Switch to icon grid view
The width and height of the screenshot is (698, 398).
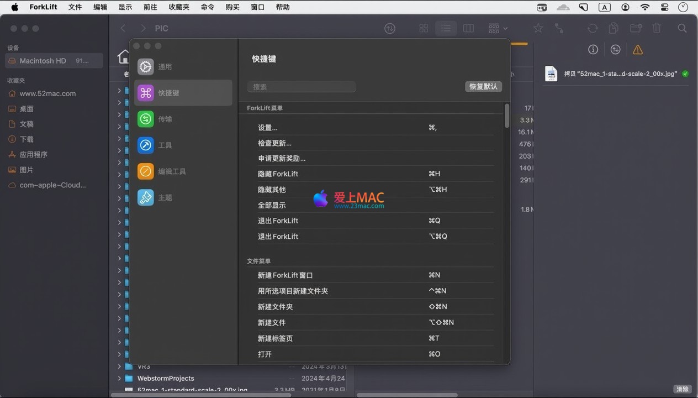coord(424,28)
